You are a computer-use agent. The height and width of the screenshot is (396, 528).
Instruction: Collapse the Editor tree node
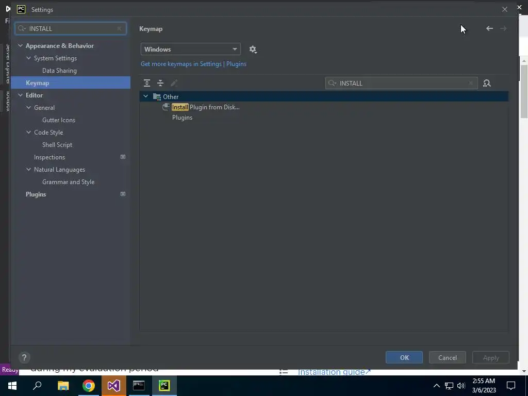20,95
